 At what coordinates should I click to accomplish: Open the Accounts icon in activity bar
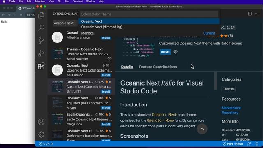[41, 122]
